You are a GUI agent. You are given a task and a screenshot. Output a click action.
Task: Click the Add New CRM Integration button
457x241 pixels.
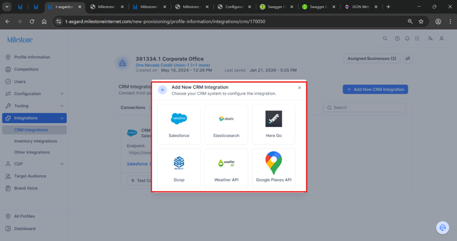tap(375, 89)
